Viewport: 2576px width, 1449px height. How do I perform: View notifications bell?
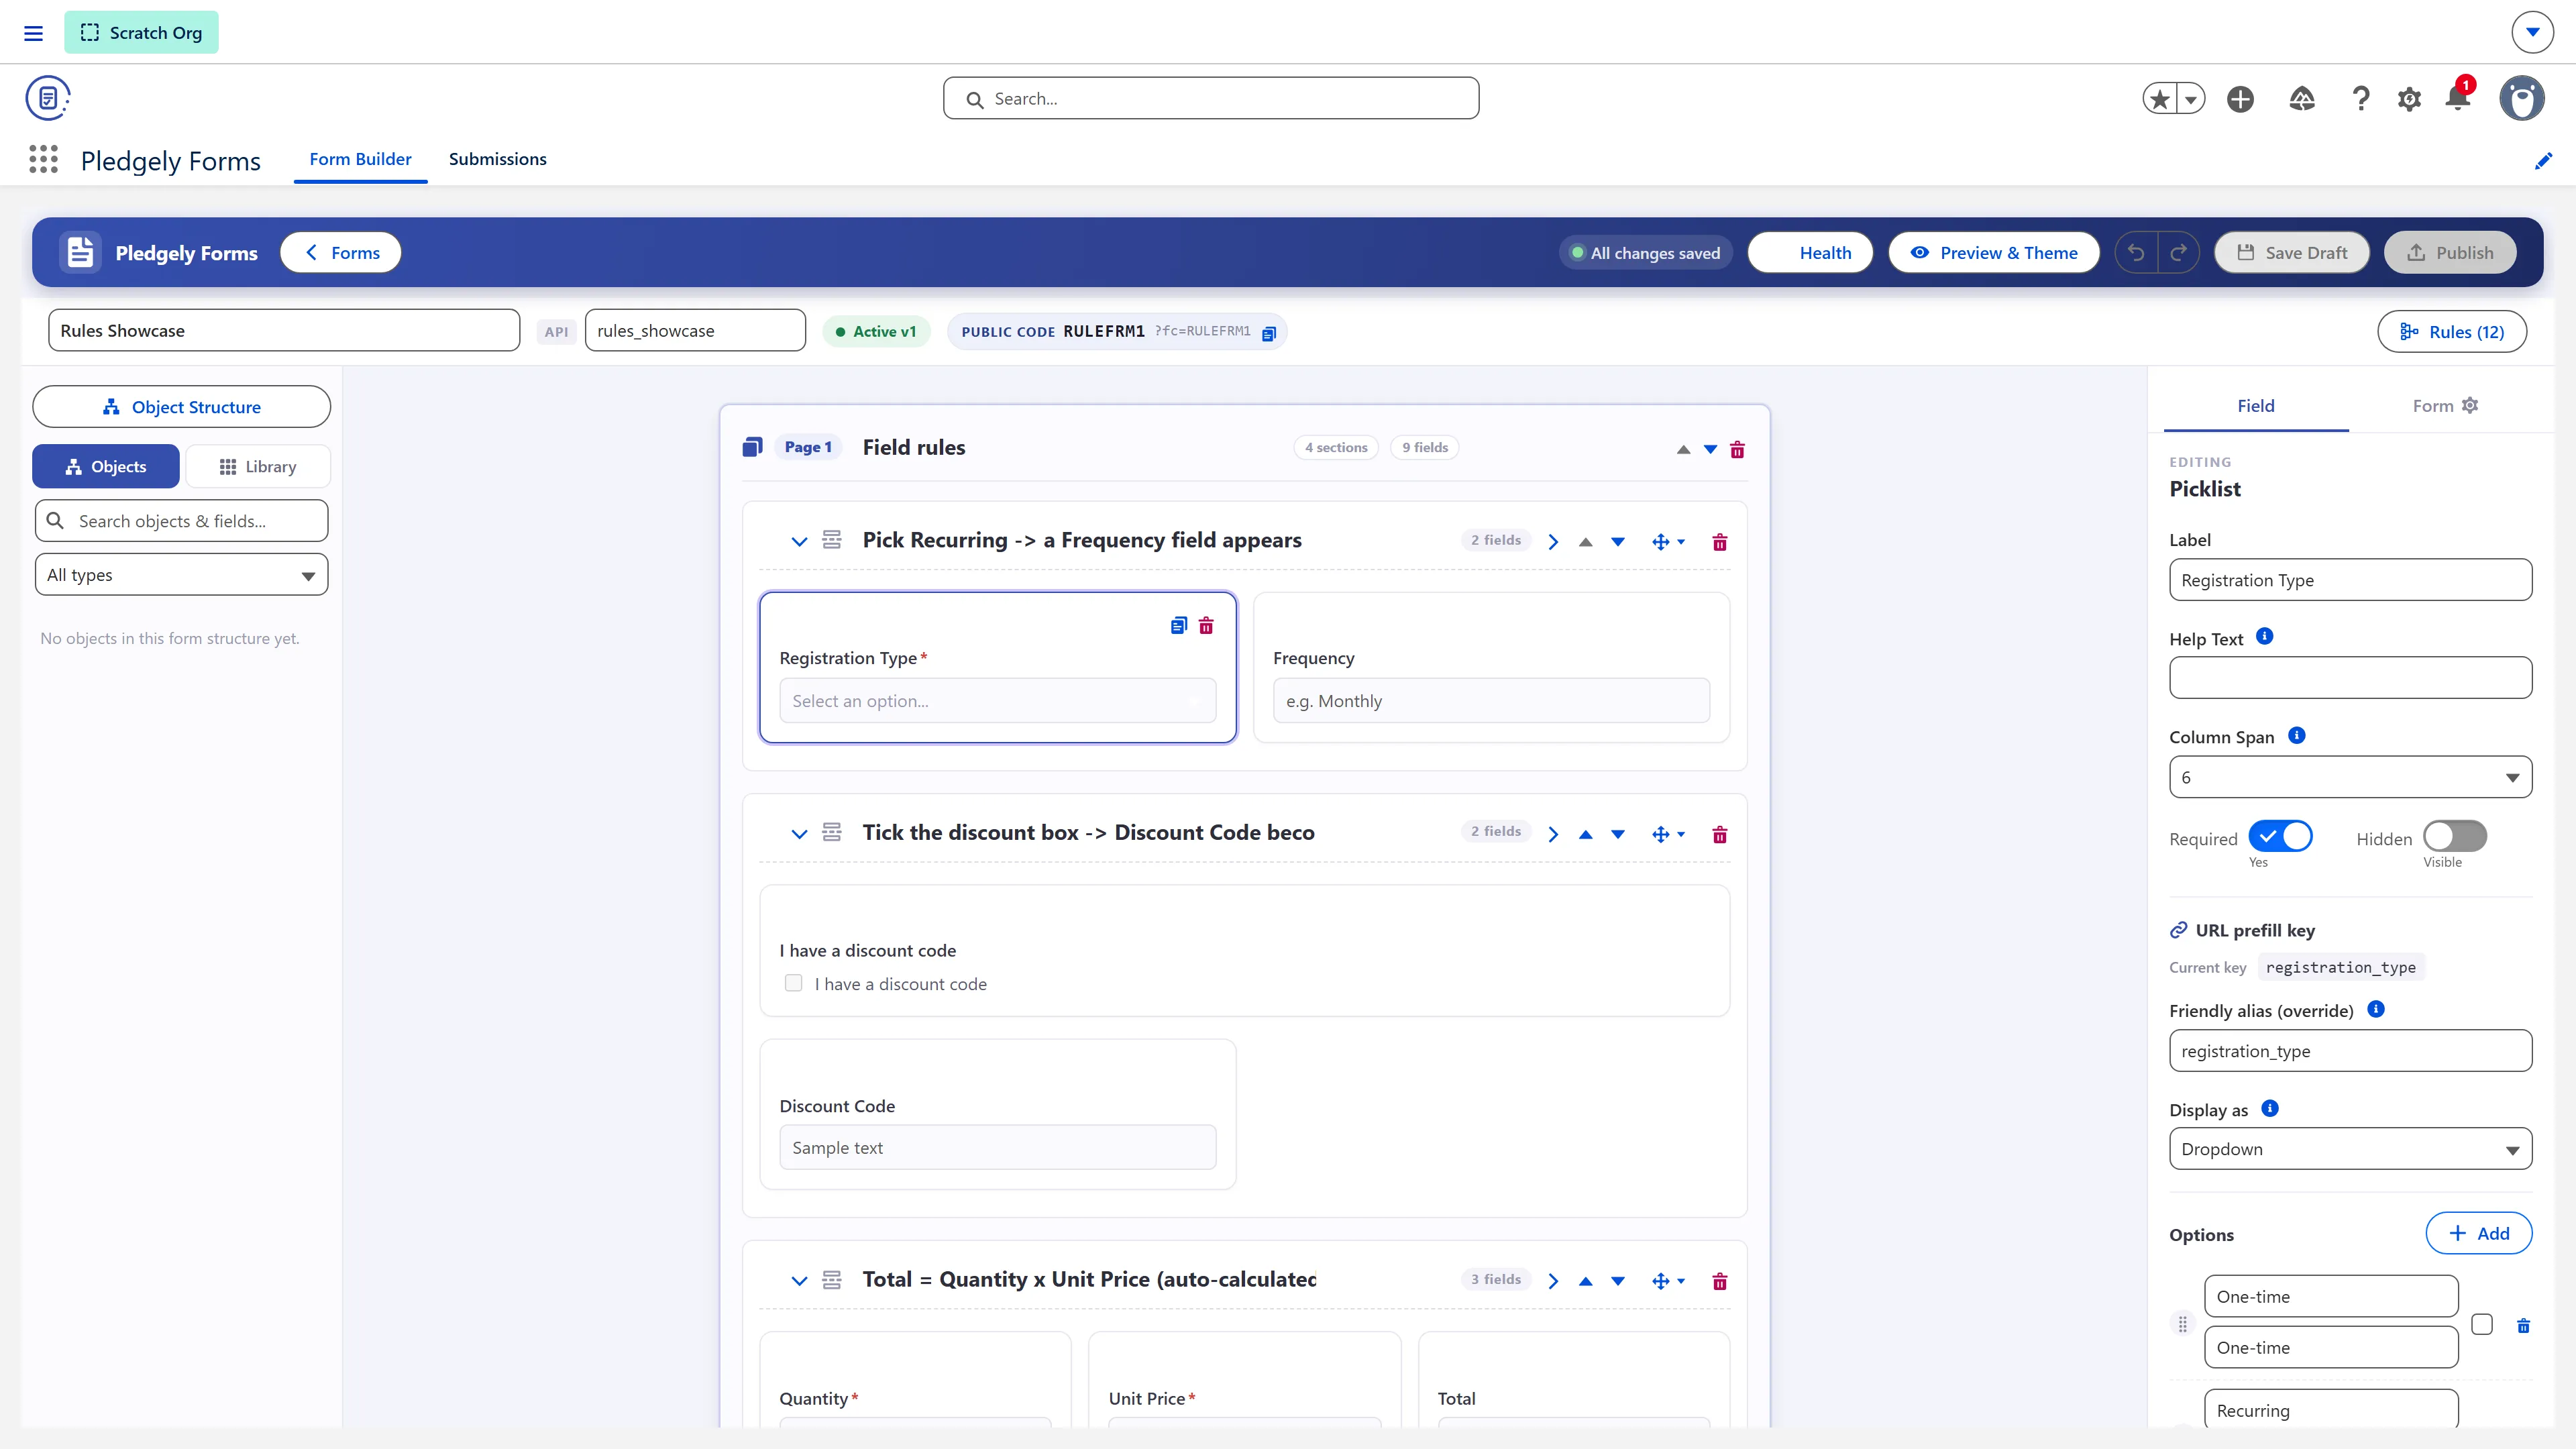click(2458, 97)
